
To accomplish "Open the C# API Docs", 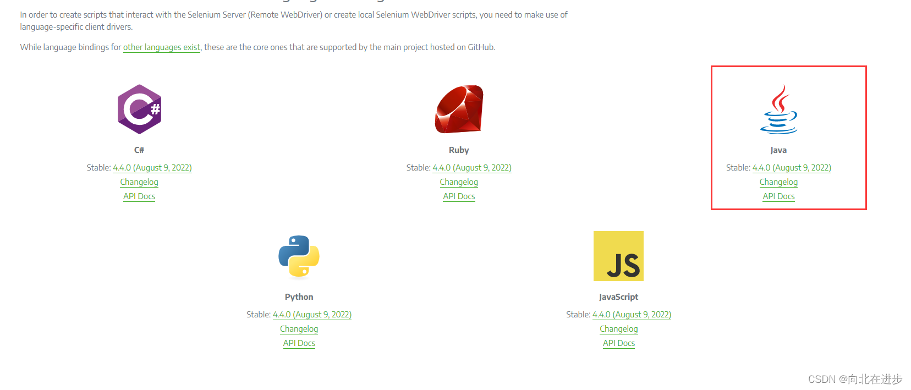I will [139, 196].
